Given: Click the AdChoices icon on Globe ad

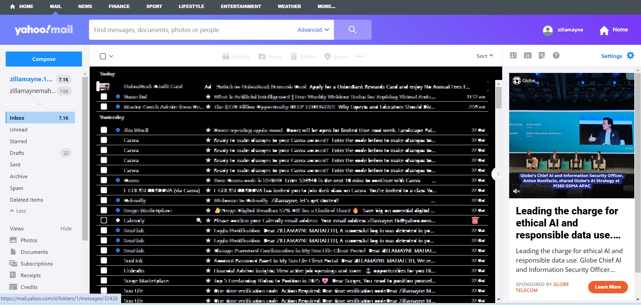Looking at the screenshot, I should 630,77.
